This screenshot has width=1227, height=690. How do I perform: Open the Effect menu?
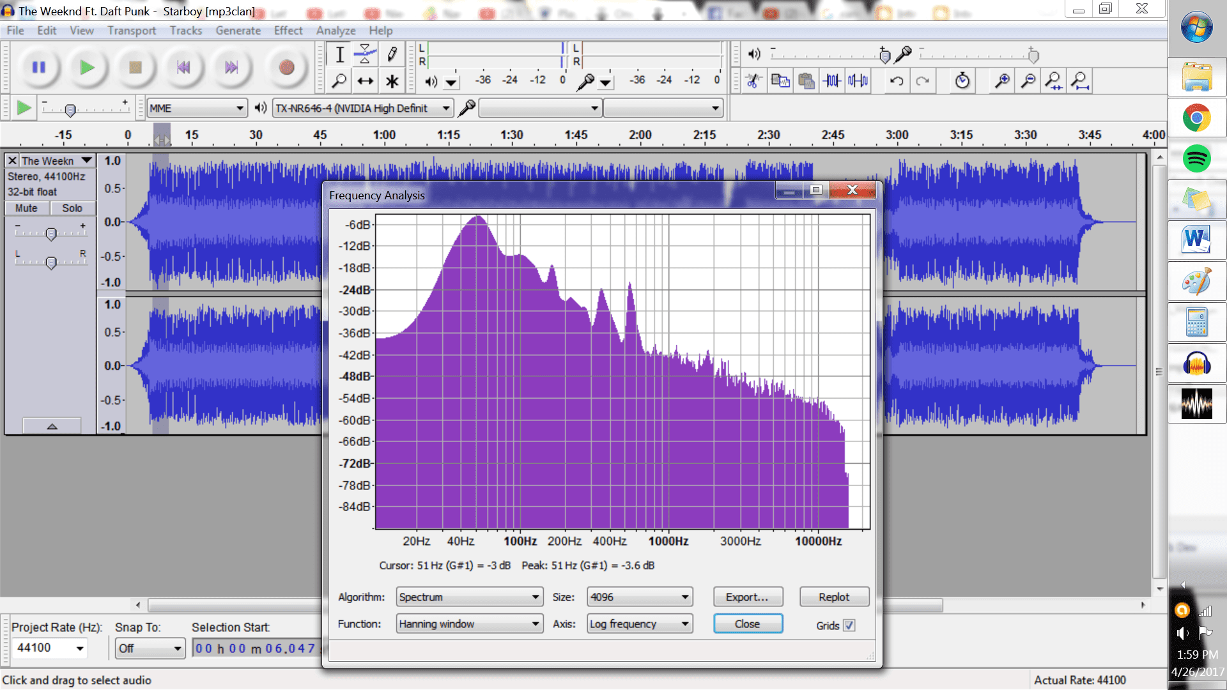pyautogui.click(x=288, y=31)
